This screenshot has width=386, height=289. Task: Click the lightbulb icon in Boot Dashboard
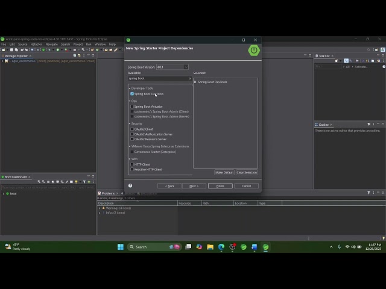click(76, 182)
